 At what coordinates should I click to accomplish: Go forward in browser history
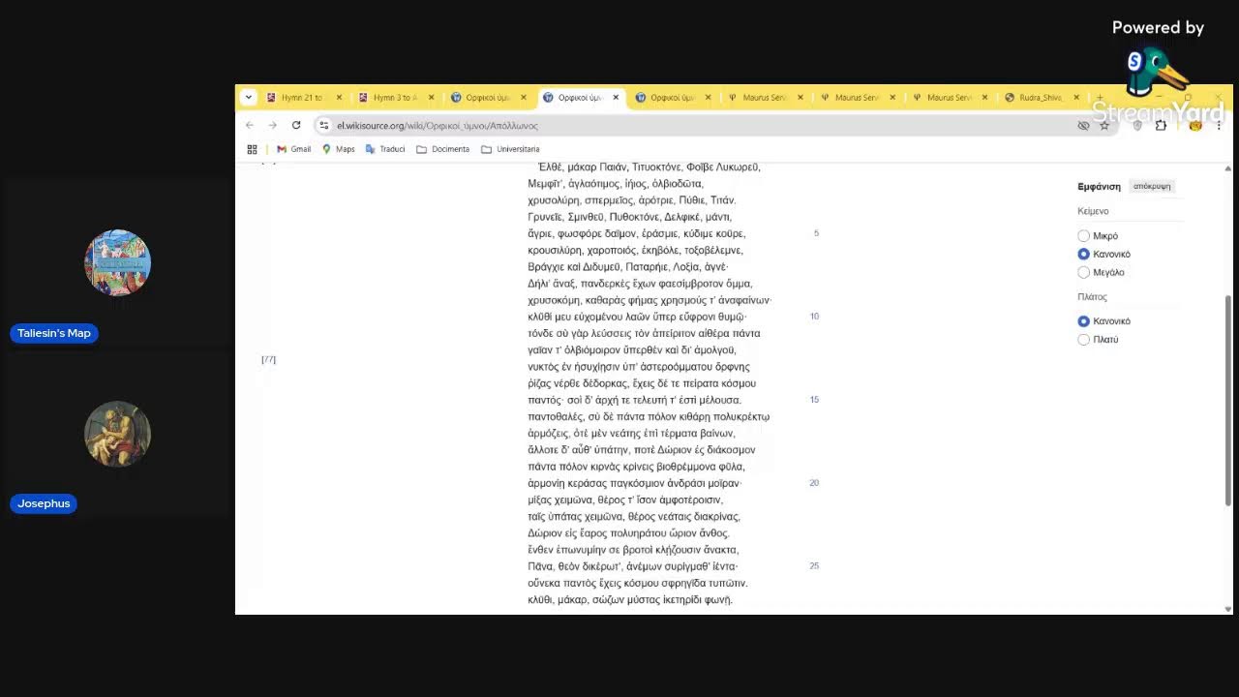point(273,125)
